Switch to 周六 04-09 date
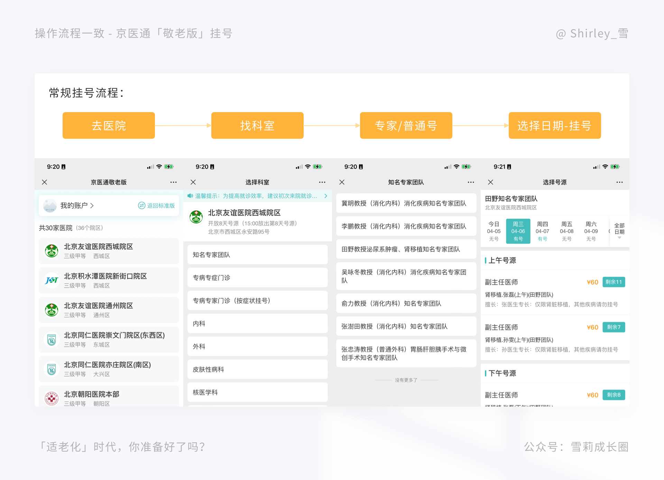This screenshot has height=480, width=664. 592,231
